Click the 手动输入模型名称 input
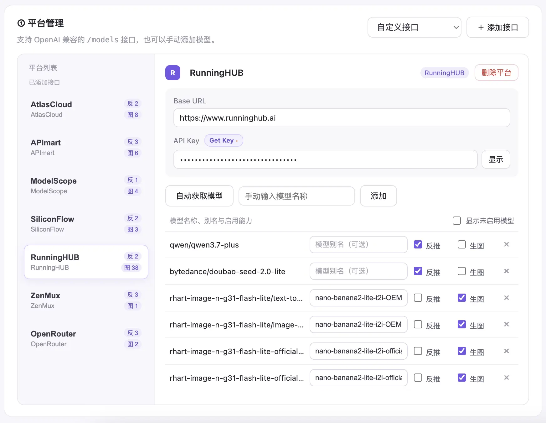Screen dimensions: 546x423 coord(296,196)
